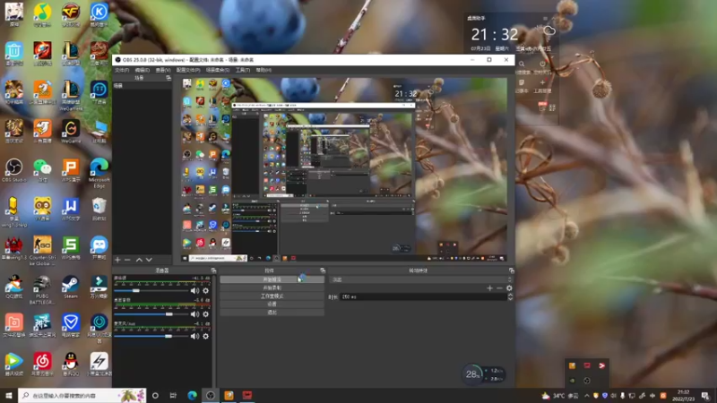
Task: Undock the Mixer panel with its pop-out icon
Action: coord(213,270)
